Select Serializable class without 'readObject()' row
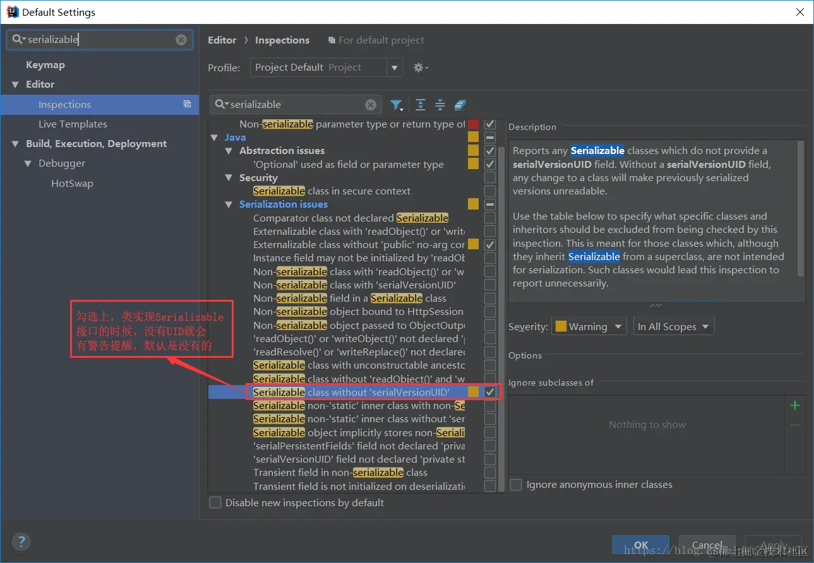 (359, 379)
